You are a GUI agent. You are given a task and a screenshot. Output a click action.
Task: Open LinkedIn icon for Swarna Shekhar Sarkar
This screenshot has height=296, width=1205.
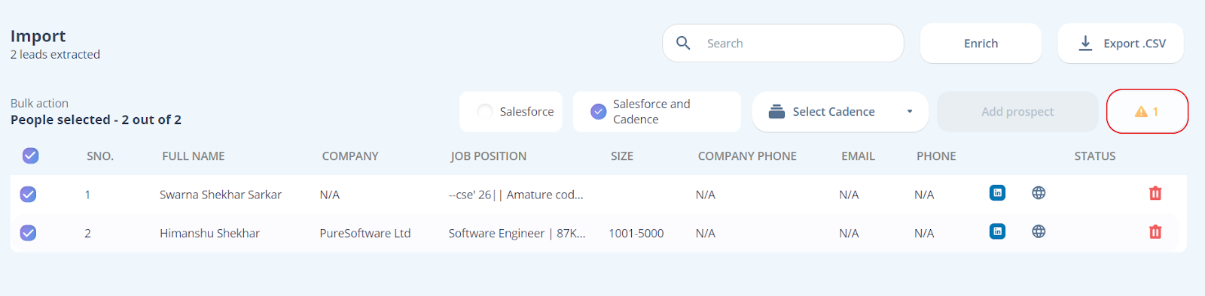click(x=997, y=193)
